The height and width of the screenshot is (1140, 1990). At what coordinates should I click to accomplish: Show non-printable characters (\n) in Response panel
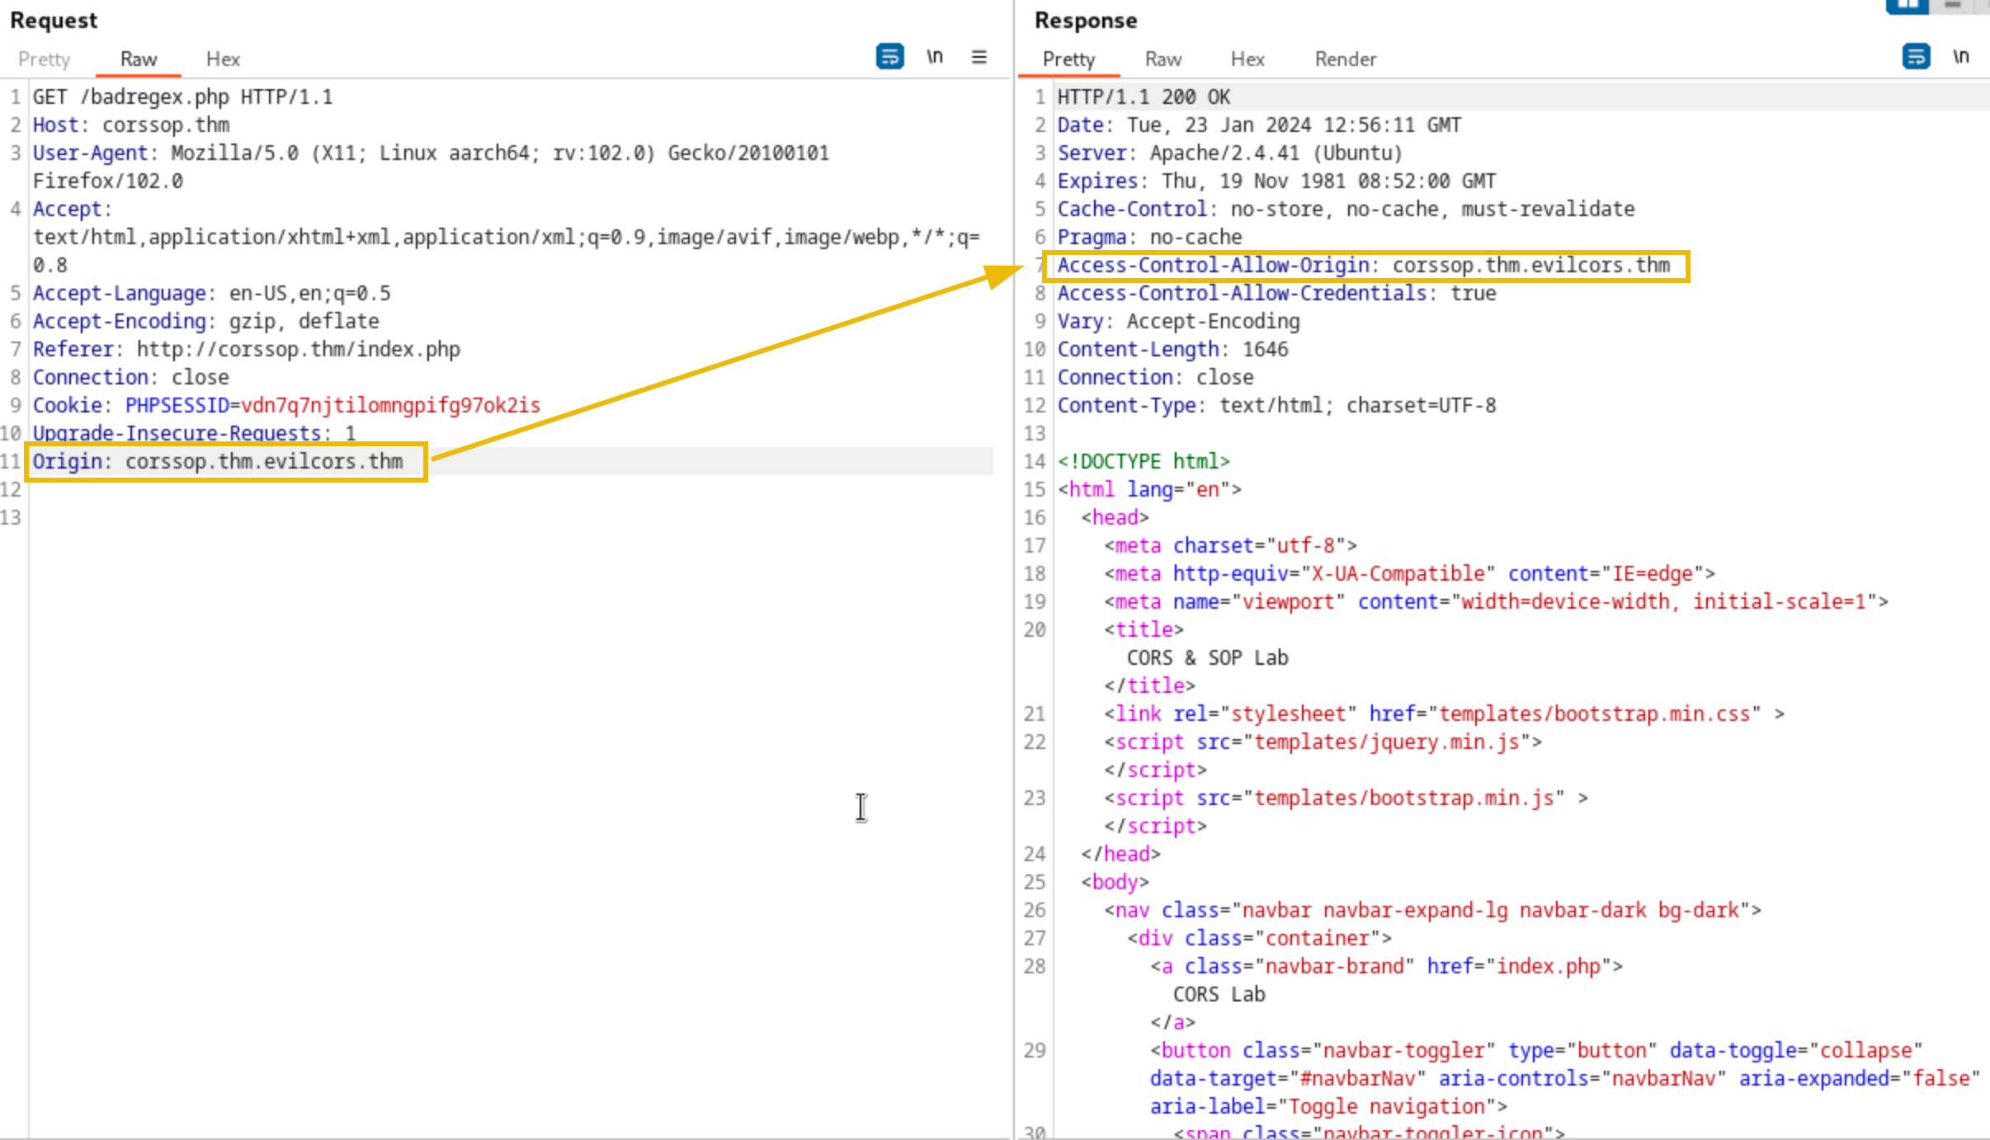click(x=1961, y=57)
